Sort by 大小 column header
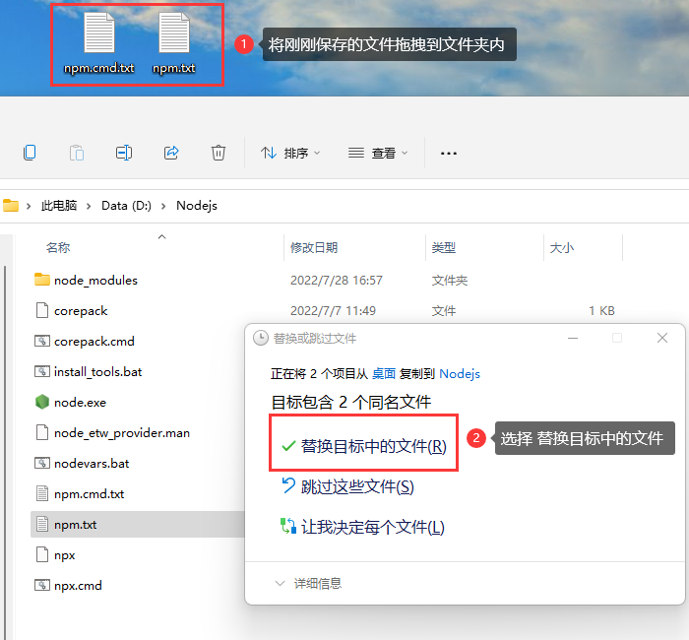This screenshot has width=689, height=640. 562,247
